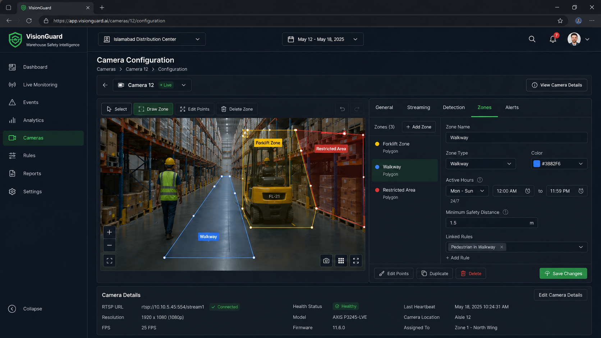The width and height of the screenshot is (601, 338).
Task: Click Duplicate zone button
Action: coord(435,273)
